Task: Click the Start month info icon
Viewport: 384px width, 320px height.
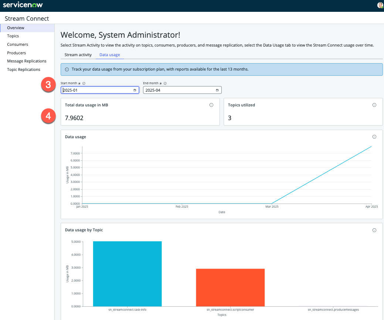Action: [84, 83]
